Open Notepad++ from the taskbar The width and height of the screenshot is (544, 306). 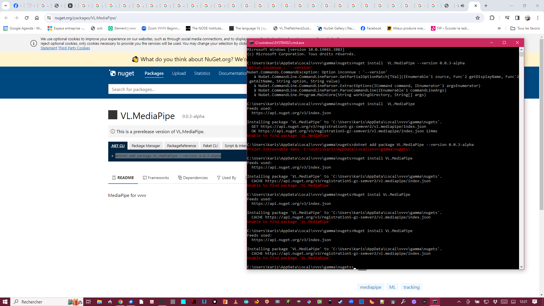pos(382,302)
